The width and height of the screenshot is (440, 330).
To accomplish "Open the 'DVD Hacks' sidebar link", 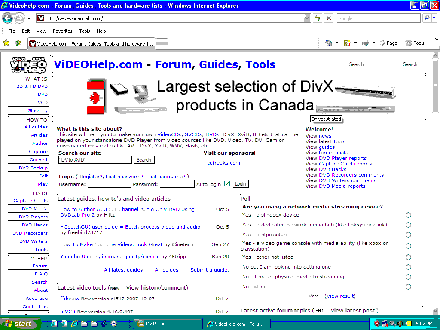I will (35, 225).
